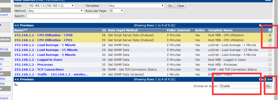Click the top << Previous pagination link
Viewport: 278px width, 100px height.
click(24, 25)
